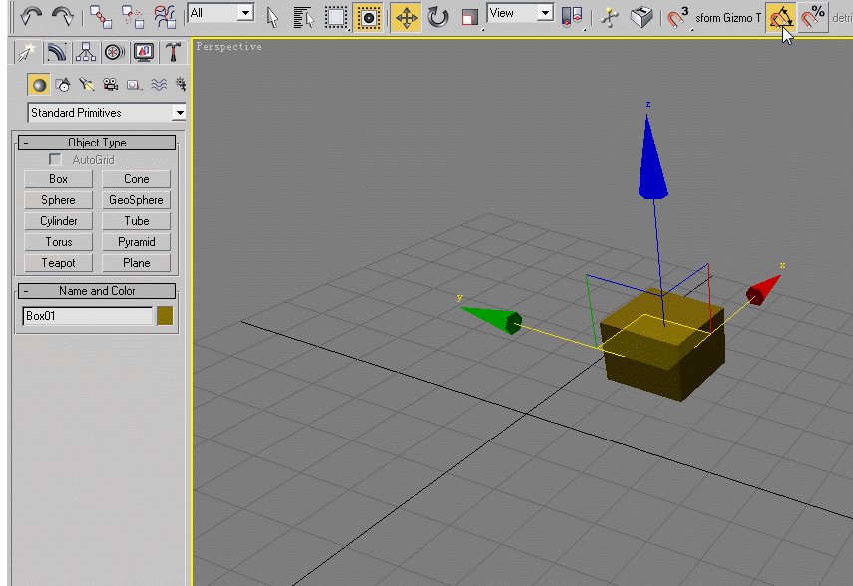Click the Sphere primitive button
This screenshot has height=586, width=853.
(x=58, y=200)
